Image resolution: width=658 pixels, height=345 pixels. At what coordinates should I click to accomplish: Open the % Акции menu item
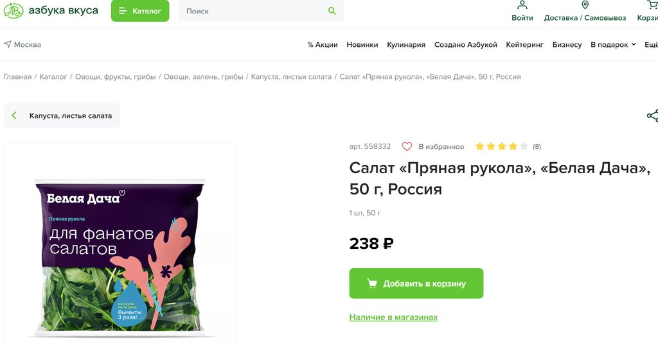point(323,45)
